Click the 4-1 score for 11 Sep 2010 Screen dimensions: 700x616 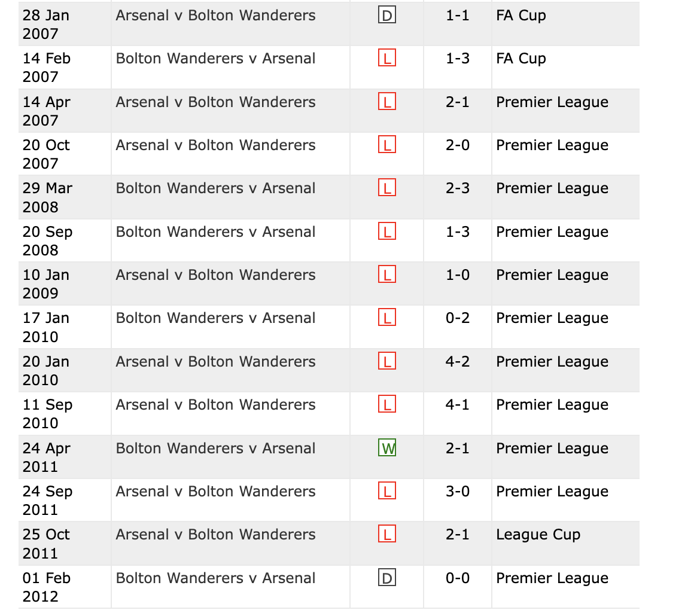pos(458,404)
